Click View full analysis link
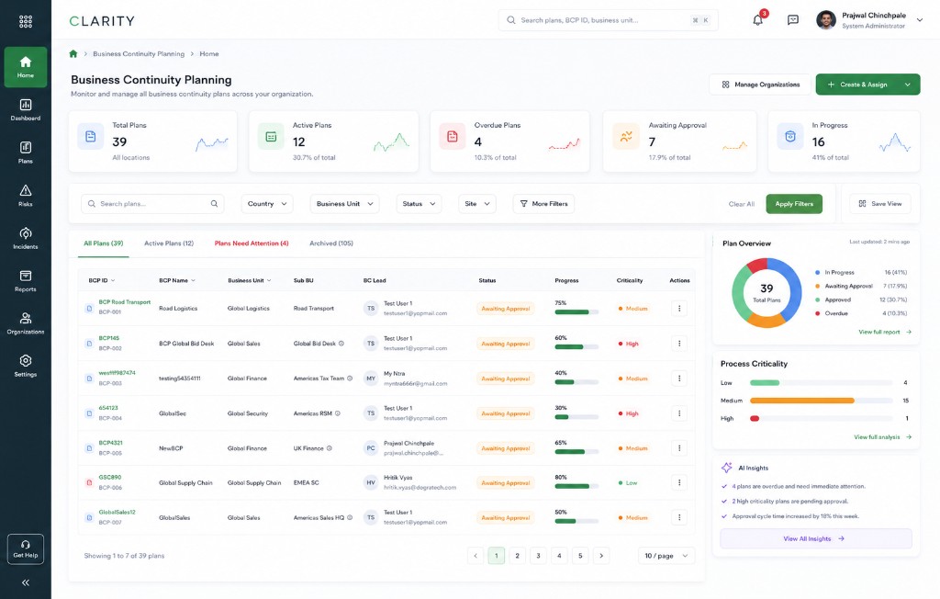 pos(882,437)
